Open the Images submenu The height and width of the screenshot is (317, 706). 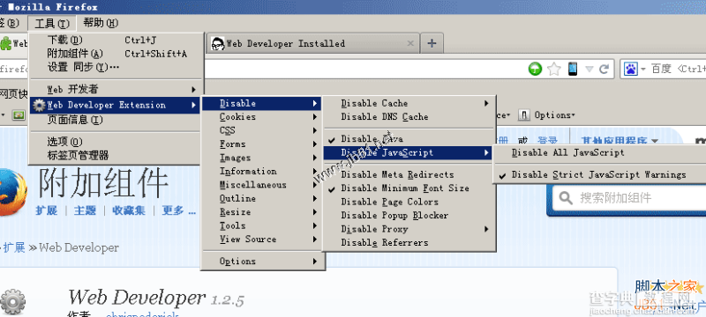[262, 158]
